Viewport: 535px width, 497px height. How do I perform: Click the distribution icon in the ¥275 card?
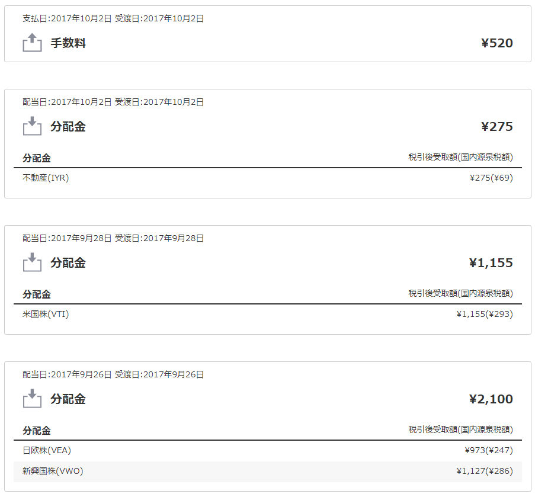tap(32, 126)
